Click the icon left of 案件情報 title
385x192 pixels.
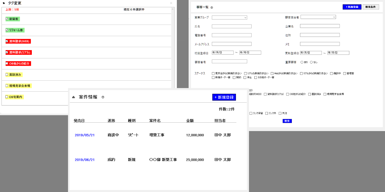pos(74,97)
